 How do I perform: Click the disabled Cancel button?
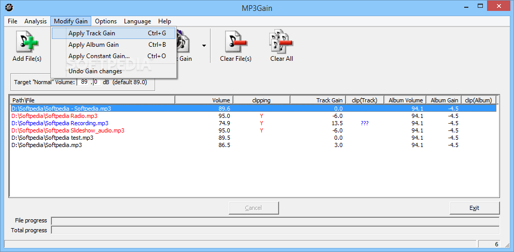[254, 208]
